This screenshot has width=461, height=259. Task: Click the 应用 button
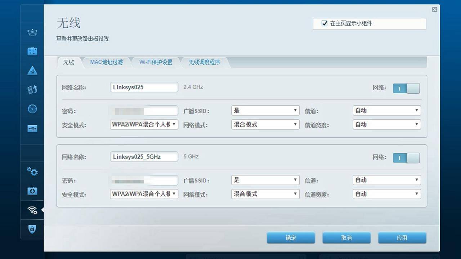(402, 237)
